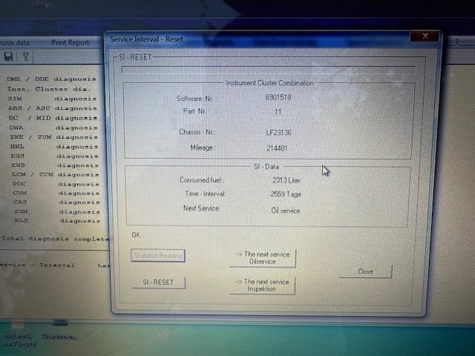The image size is (475, 356).
Task: Select the ABS / ASC diagnosis line
Action: pos(52,108)
